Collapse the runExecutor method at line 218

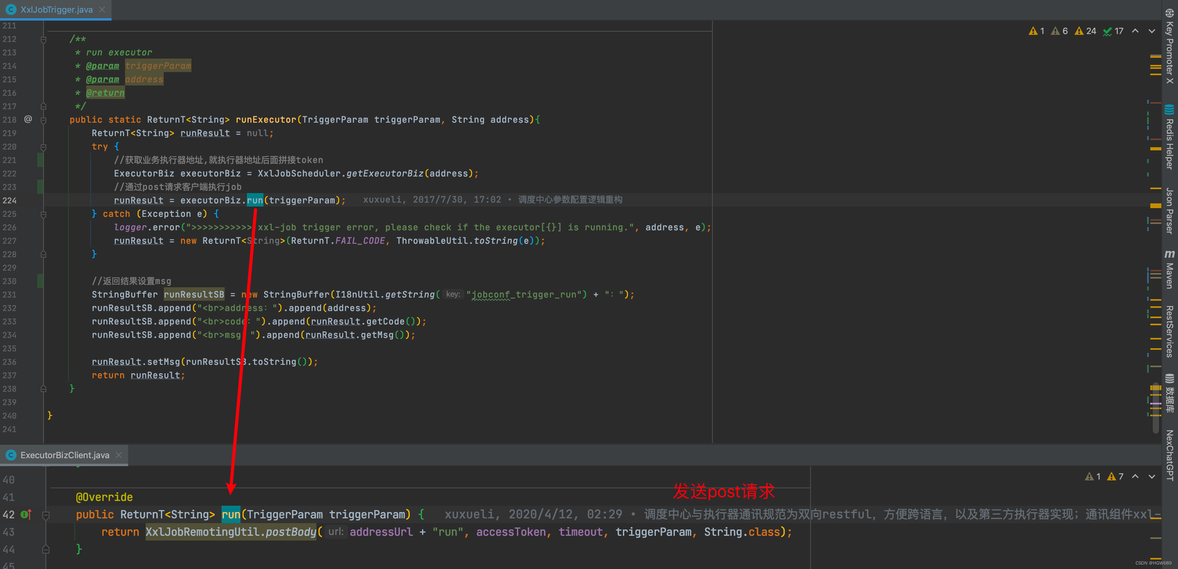click(44, 120)
